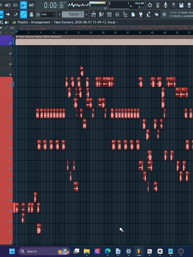Expand the pattern list arrow before Pattern 1
Viewport: 193px width, 257px height.
click(x=60, y=14)
